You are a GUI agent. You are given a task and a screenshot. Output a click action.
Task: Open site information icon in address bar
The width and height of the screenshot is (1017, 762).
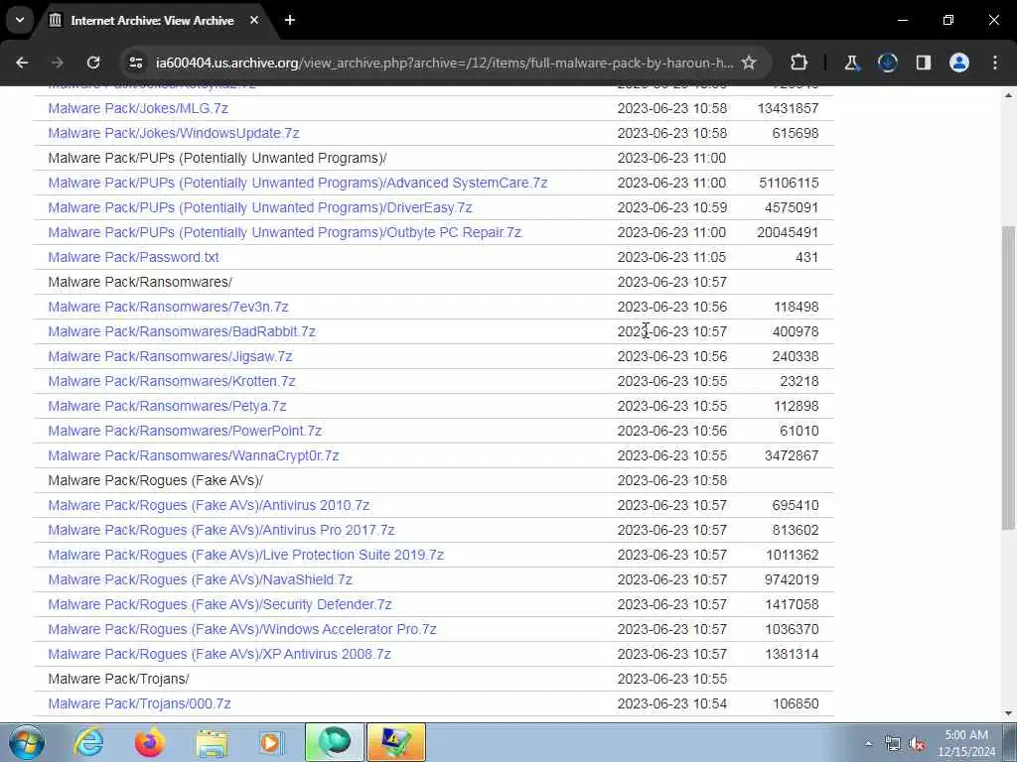point(136,63)
